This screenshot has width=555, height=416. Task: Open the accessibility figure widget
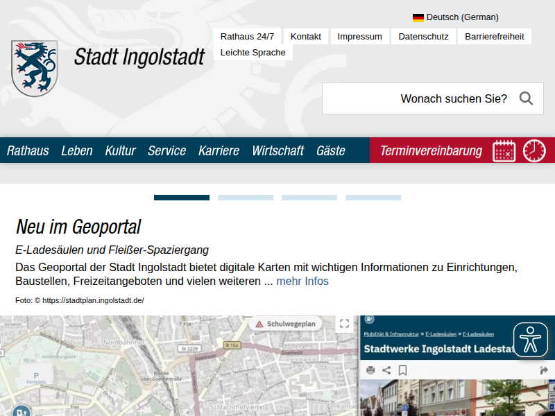click(530, 340)
